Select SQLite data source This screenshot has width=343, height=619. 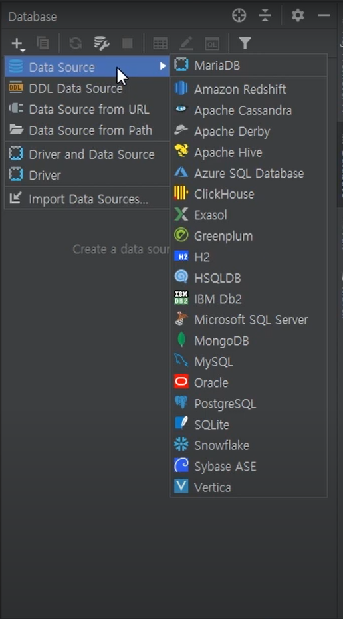(248, 424)
